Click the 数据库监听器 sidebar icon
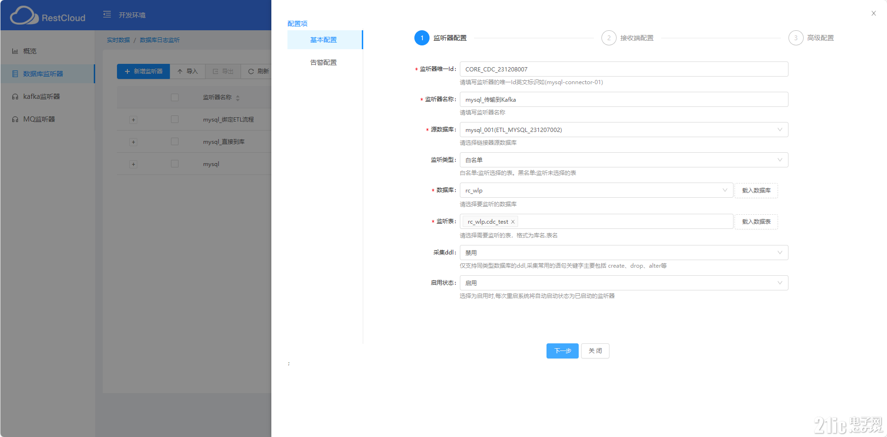This screenshot has height=437, width=887. (15, 74)
